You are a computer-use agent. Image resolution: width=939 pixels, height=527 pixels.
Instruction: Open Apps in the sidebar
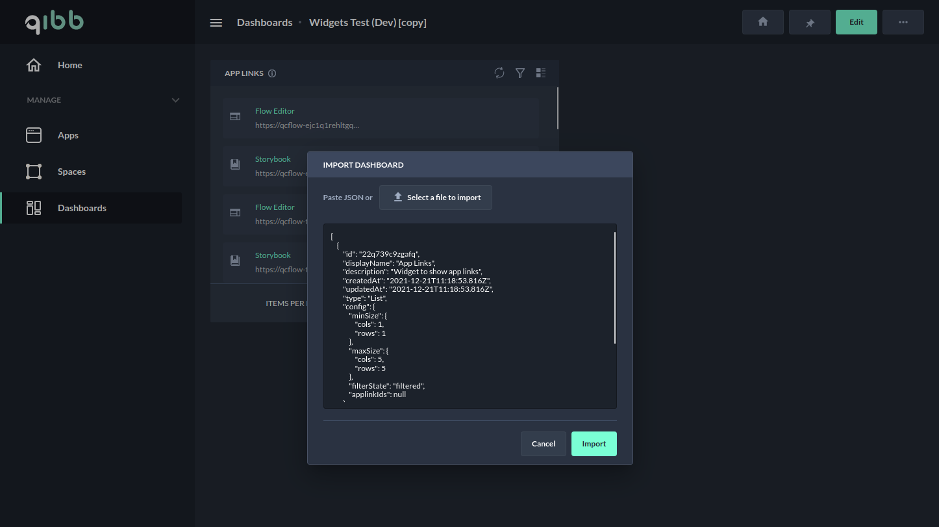tap(68, 135)
